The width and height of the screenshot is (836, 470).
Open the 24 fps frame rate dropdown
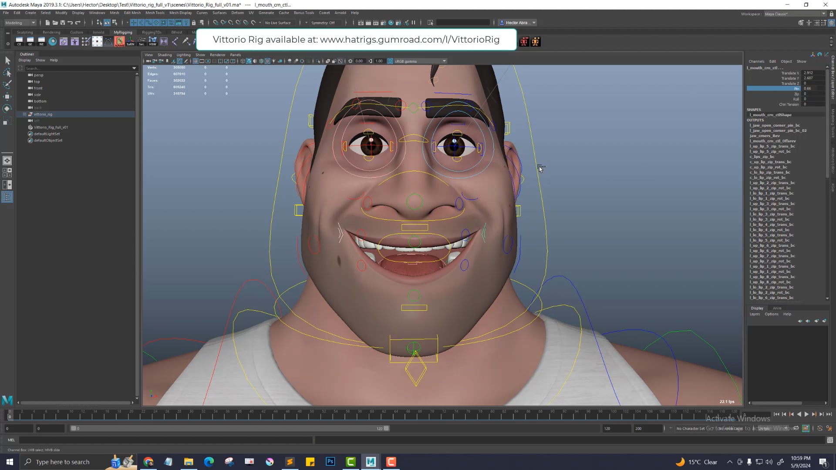pyautogui.click(x=774, y=429)
